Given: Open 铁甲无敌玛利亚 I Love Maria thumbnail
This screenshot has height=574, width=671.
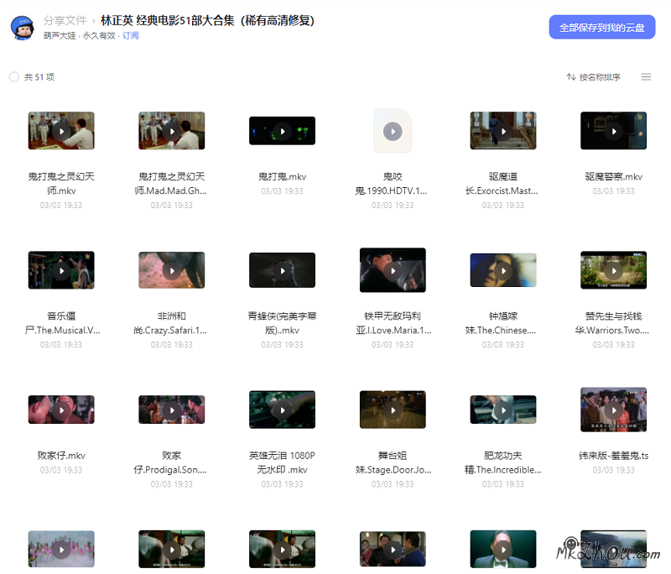Looking at the screenshot, I should pos(393,270).
